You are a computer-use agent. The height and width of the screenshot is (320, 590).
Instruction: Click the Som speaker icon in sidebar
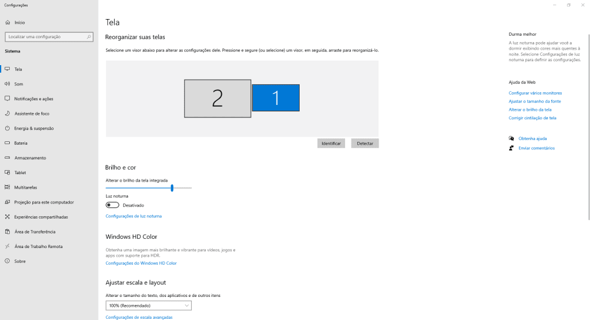click(x=7, y=84)
